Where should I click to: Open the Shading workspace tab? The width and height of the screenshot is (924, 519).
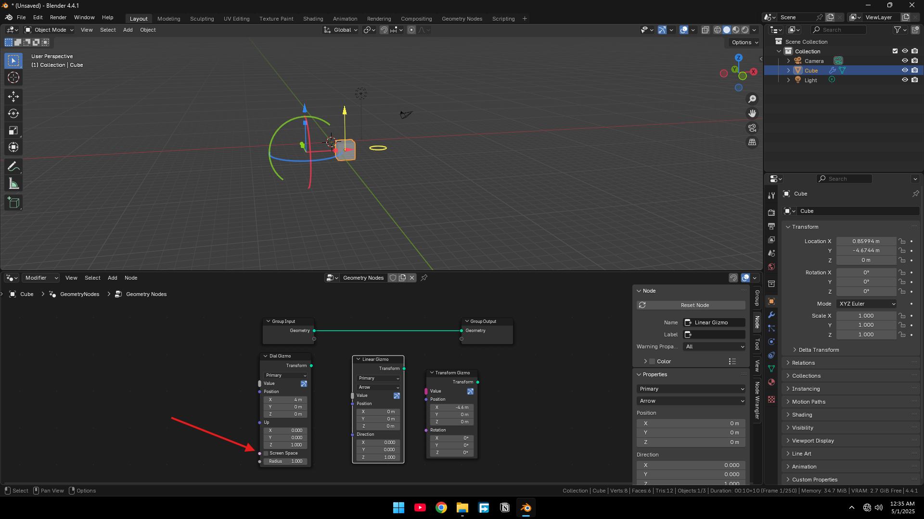click(313, 19)
